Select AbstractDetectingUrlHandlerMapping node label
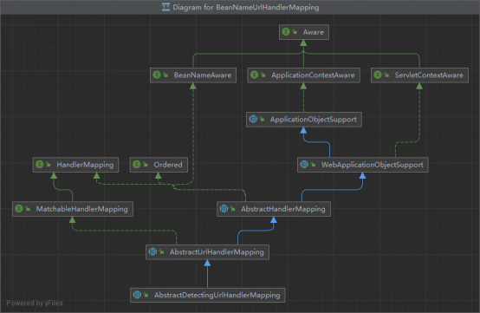The width and height of the screenshot is (480, 313). point(217,296)
